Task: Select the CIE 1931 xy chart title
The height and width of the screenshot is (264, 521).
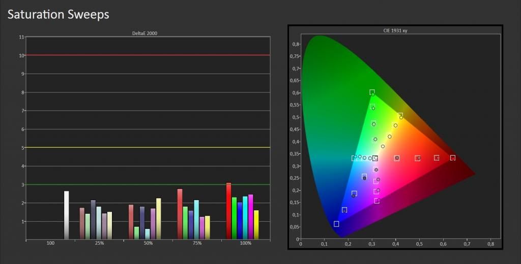Action: 395,30
